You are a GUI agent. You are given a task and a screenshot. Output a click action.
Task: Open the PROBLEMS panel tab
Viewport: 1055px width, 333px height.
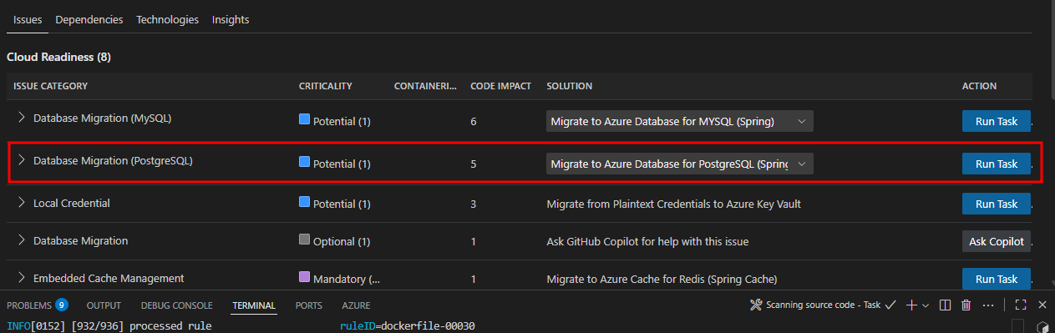28,305
